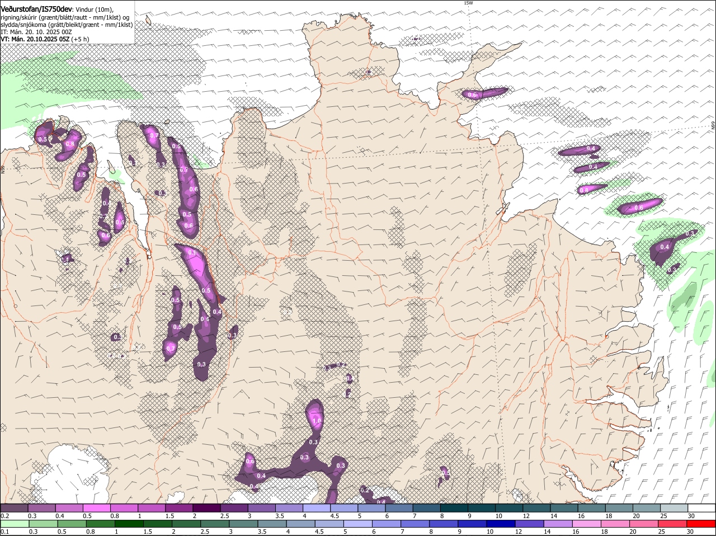Pick lower pink swatch between 16 and 18
This screenshot has height=536, width=716.
pyautogui.click(x=588, y=524)
